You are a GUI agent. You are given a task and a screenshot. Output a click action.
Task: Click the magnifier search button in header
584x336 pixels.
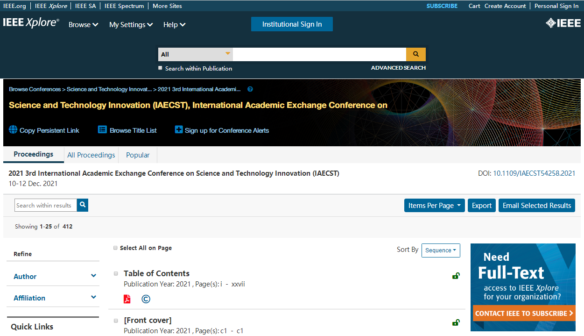[x=416, y=54]
